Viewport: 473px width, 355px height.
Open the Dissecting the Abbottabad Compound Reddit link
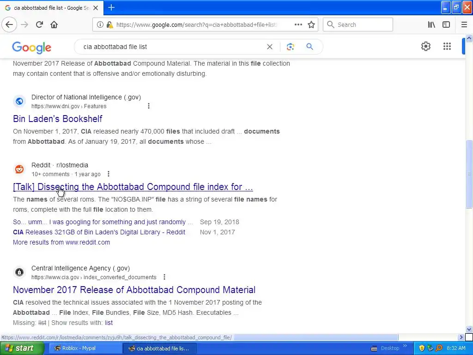click(133, 187)
